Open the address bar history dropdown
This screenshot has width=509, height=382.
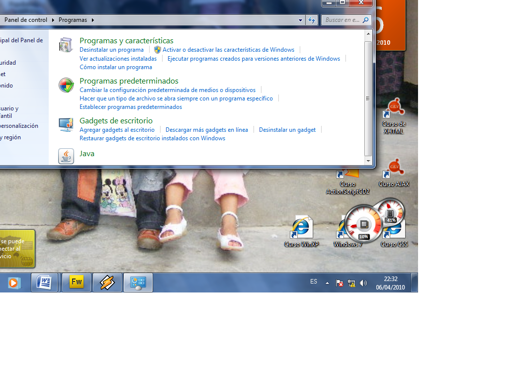click(x=300, y=20)
